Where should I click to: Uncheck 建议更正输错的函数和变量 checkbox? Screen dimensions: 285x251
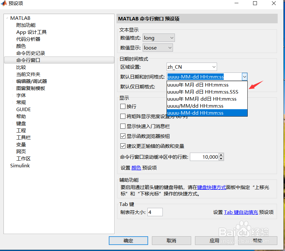point(123,146)
